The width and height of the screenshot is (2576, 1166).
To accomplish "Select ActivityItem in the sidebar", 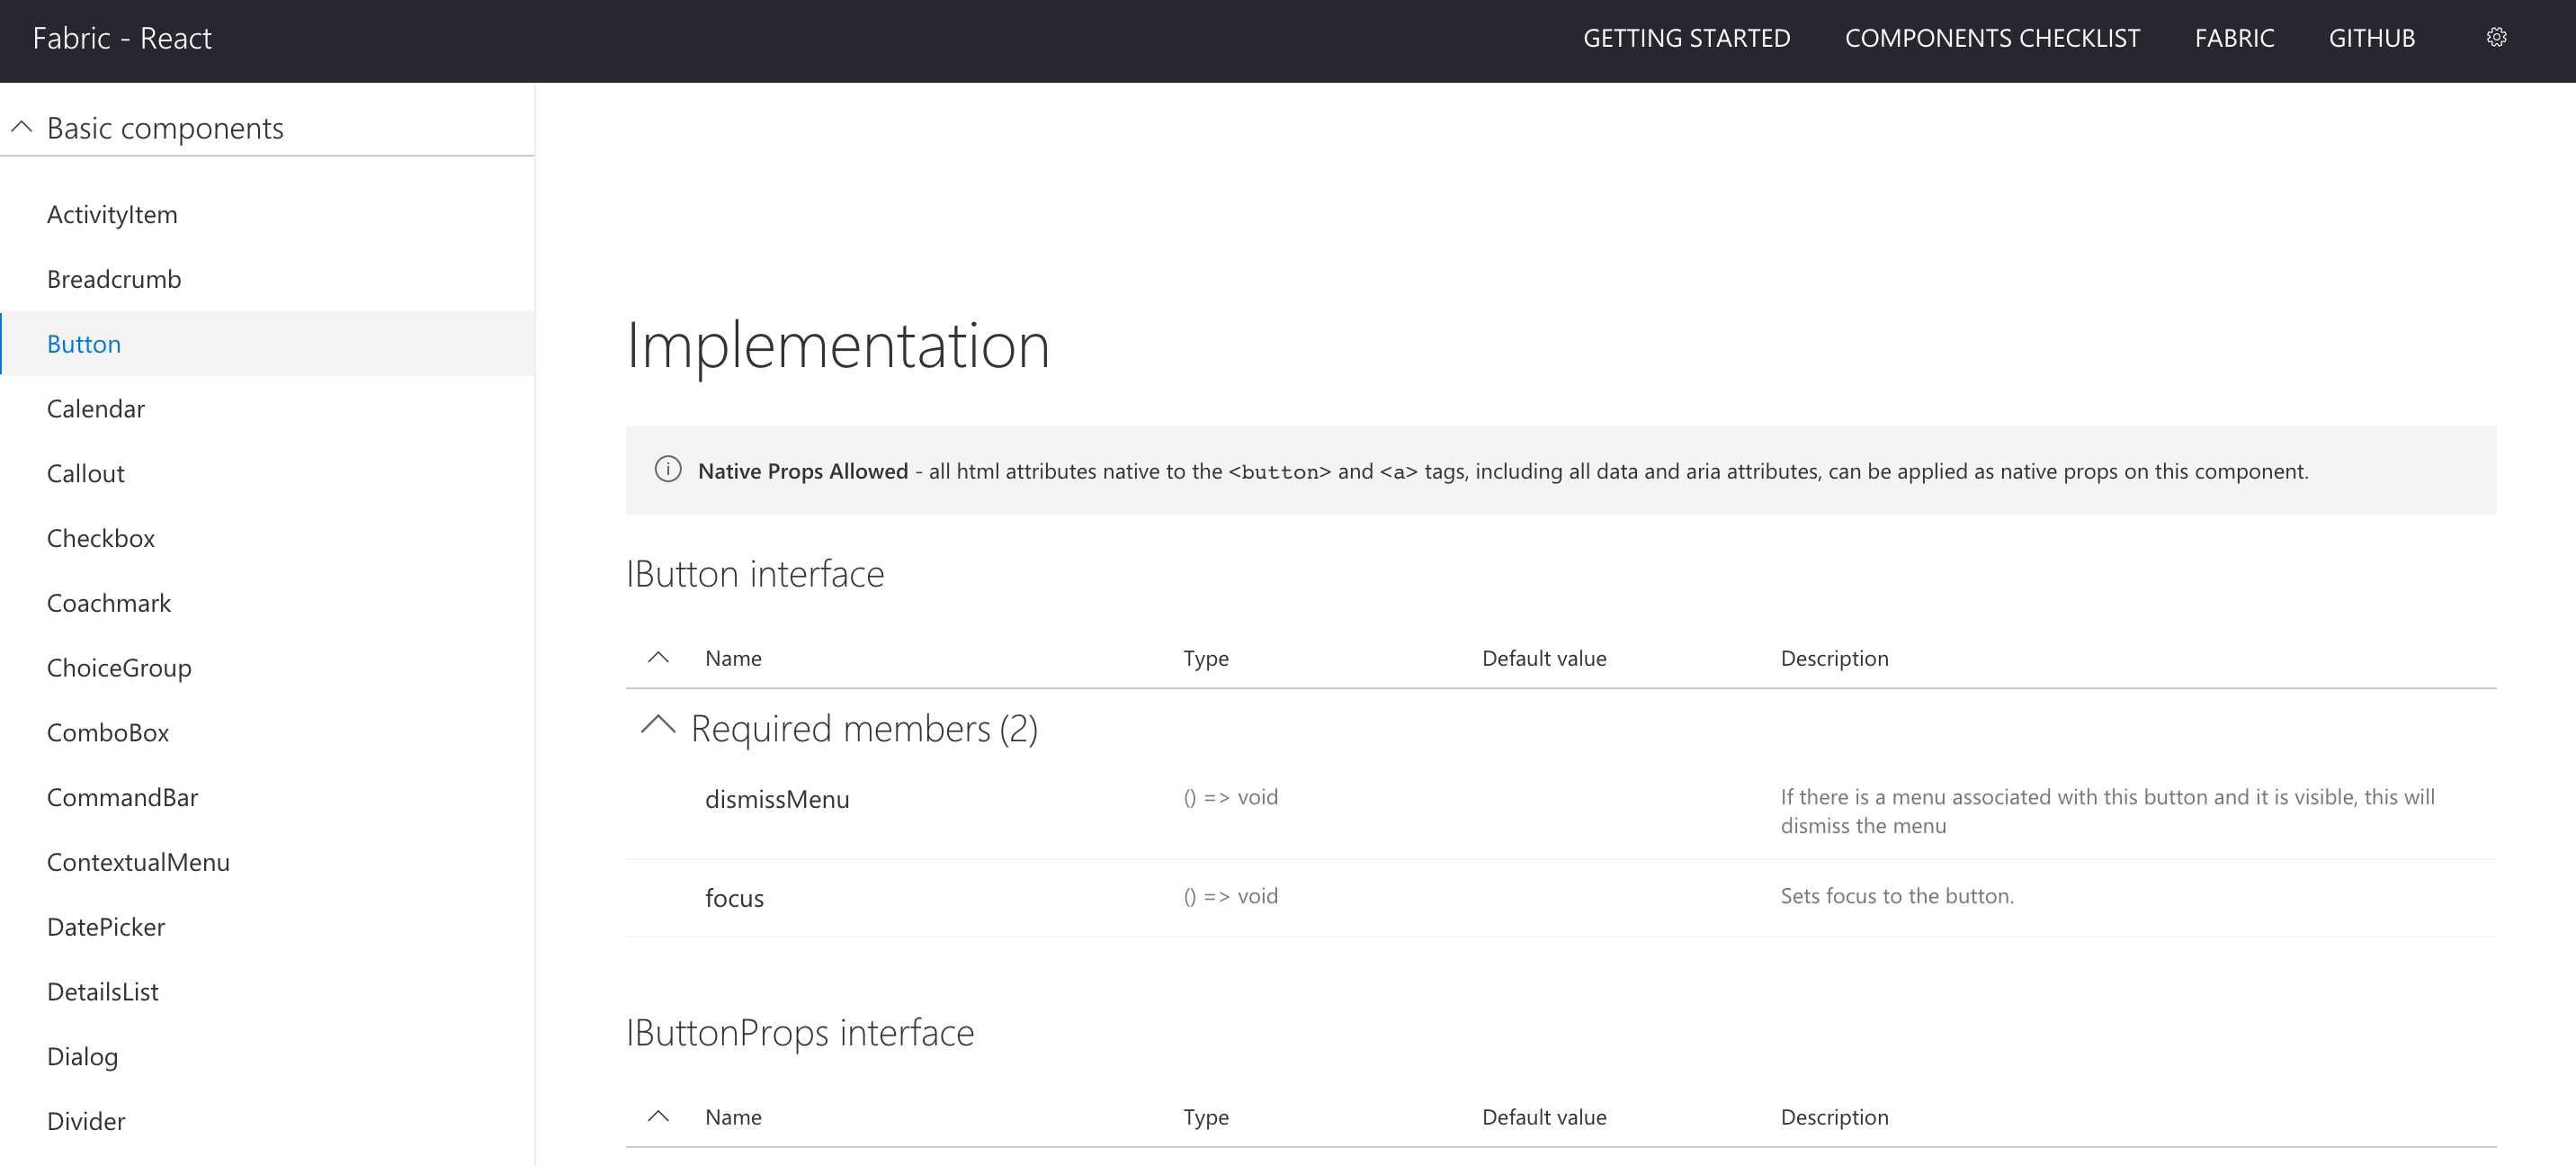I will point(112,214).
